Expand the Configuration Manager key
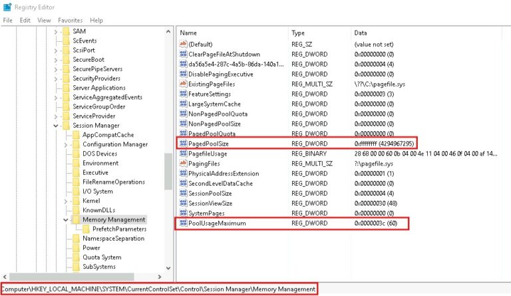This screenshot has height=296, width=511. tap(65, 144)
